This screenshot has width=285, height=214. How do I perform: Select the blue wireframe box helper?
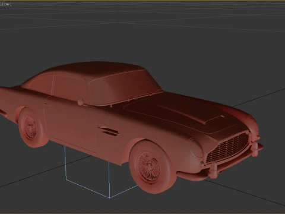pos(102,172)
